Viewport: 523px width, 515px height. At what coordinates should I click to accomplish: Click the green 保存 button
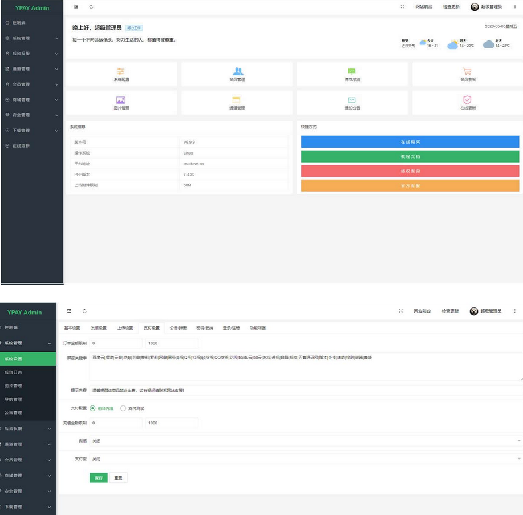pyautogui.click(x=98, y=478)
